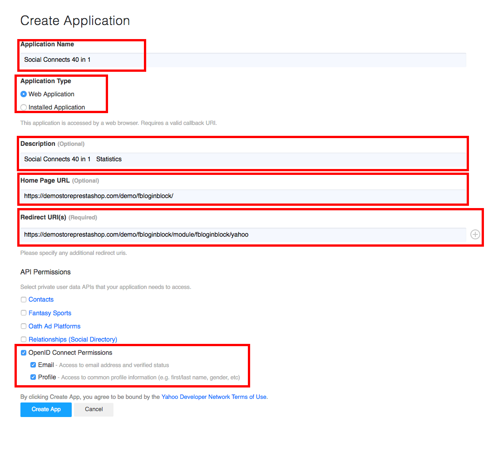Click the 'Application Name' field label
Image resolution: width=503 pixels, height=452 pixels.
point(47,44)
